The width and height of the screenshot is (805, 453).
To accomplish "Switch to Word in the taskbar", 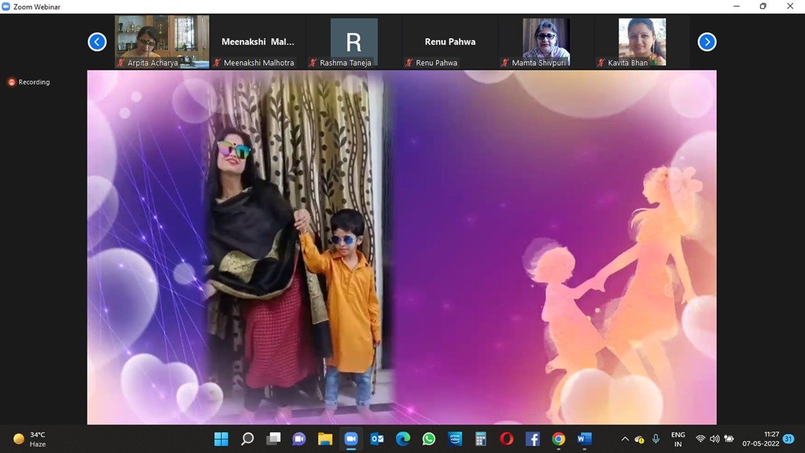I will pos(584,439).
